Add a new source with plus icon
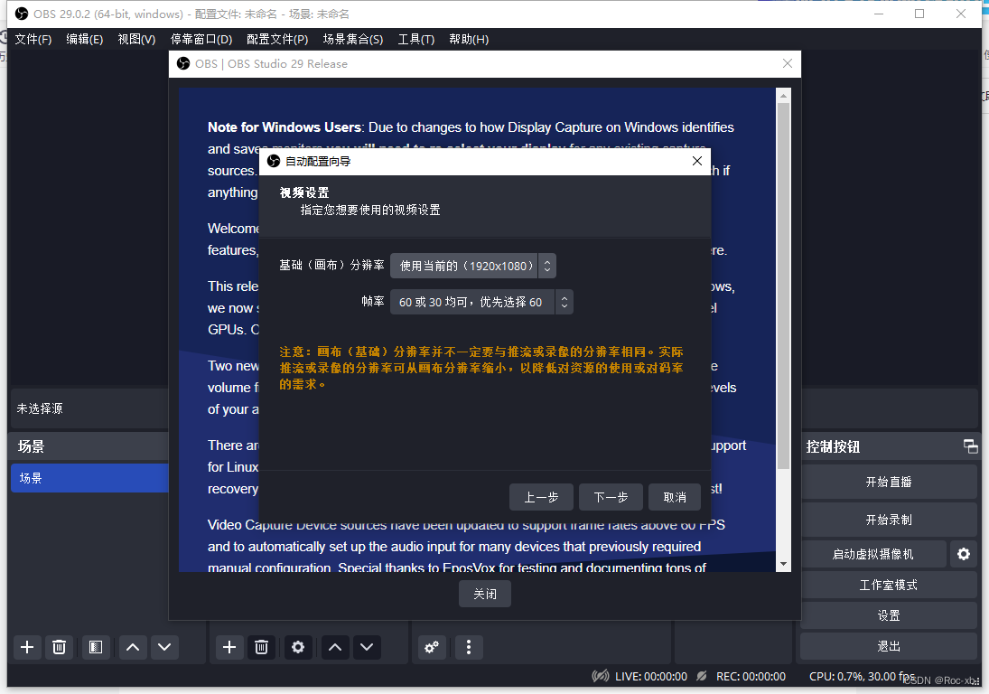The height and width of the screenshot is (694, 989). pyautogui.click(x=229, y=647)
